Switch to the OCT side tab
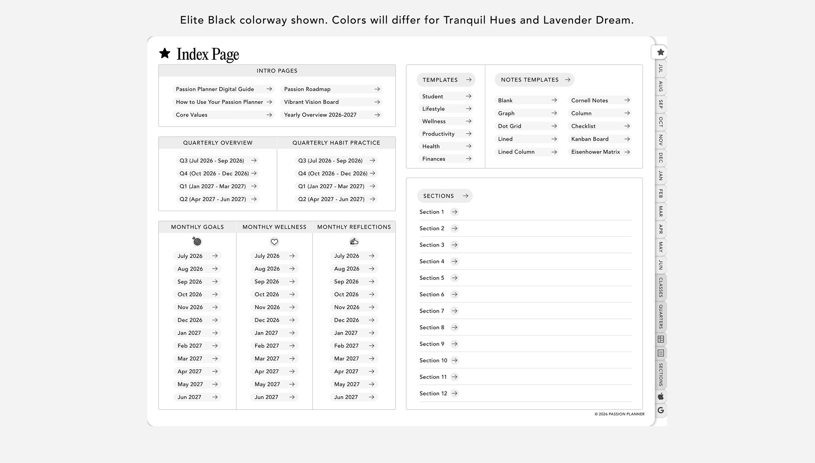This screenshot has height=463, width=815. 661,122
